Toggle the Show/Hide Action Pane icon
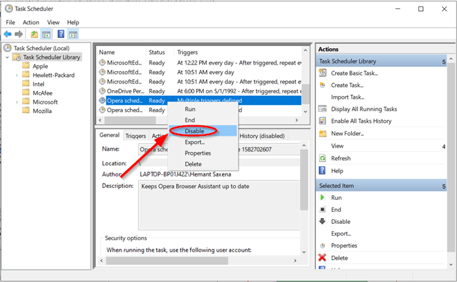 (73, 35)
